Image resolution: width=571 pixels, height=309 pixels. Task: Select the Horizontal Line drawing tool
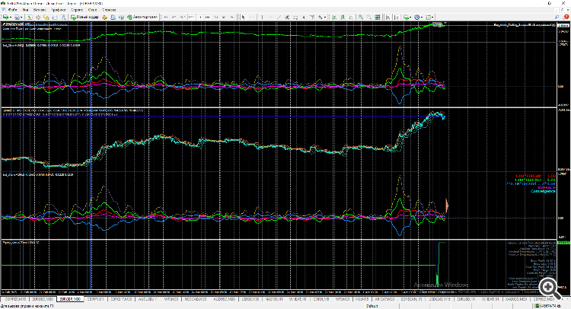[270, 17]
